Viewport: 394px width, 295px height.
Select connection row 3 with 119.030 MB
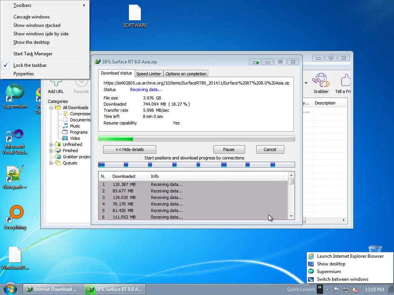click(194, 197)
